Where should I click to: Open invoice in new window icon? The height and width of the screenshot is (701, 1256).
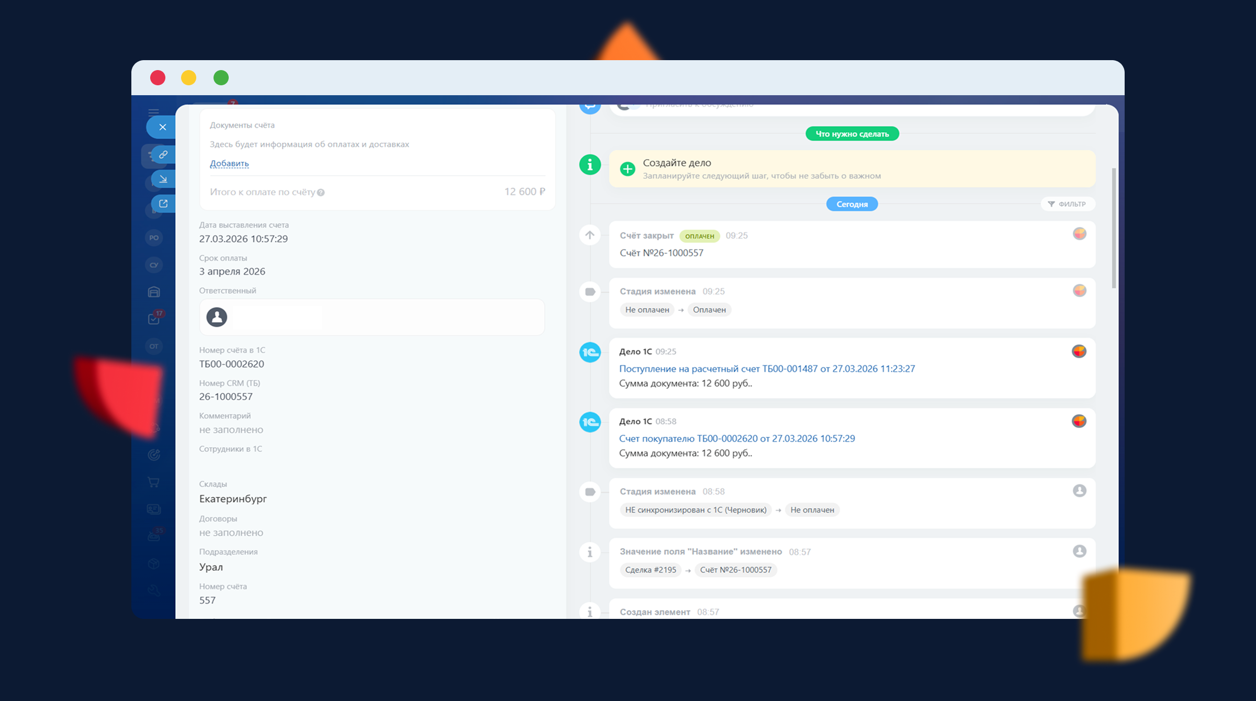(x=163, y=203)
